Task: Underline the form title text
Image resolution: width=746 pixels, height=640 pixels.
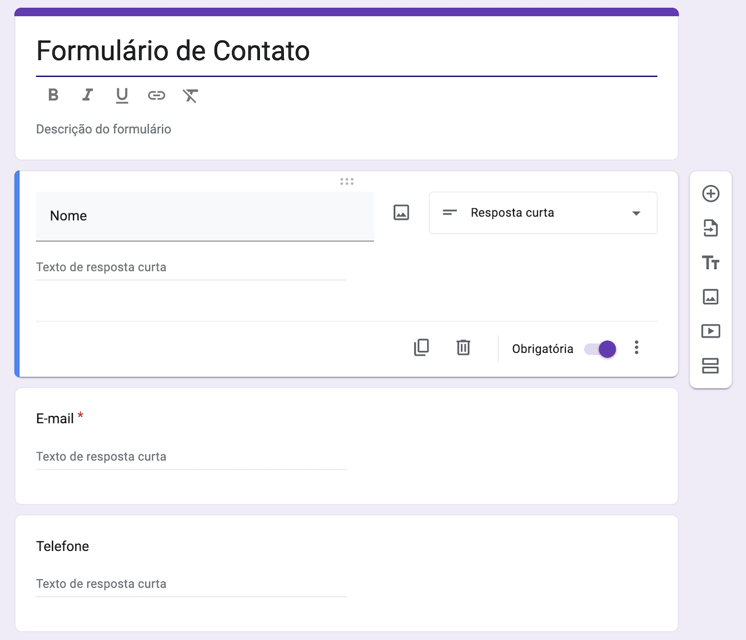Action: pos(122,95)
